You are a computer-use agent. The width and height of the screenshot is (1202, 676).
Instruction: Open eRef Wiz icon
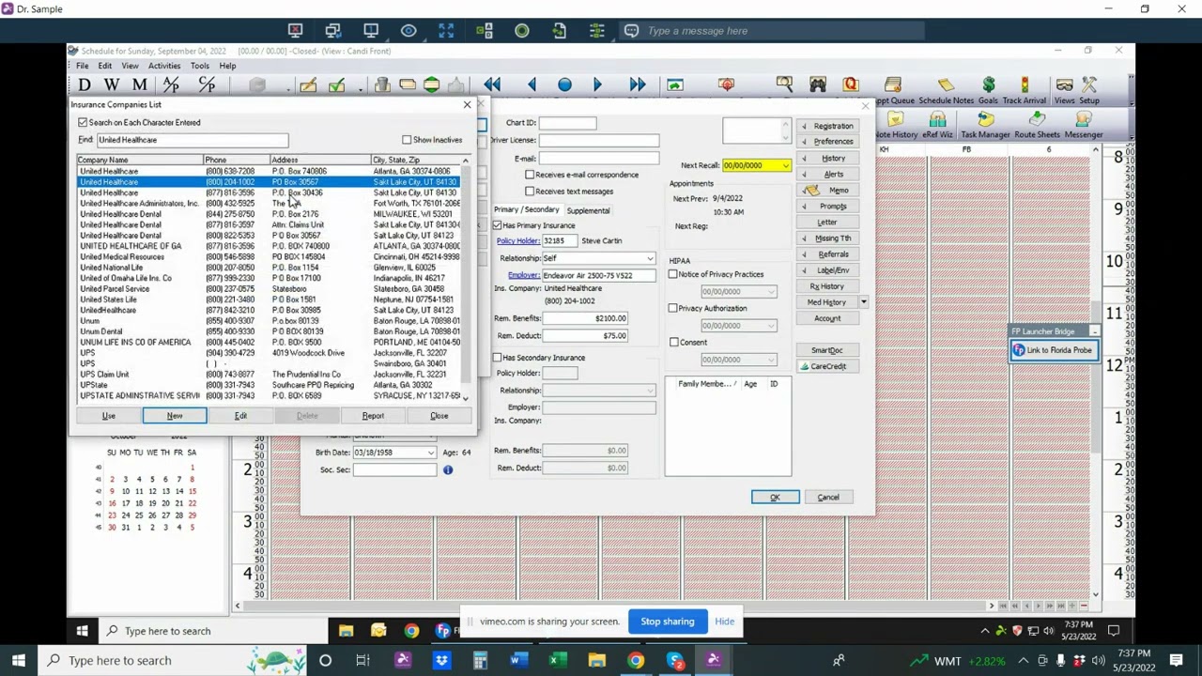pyautogui.click(x=937, y=126)
